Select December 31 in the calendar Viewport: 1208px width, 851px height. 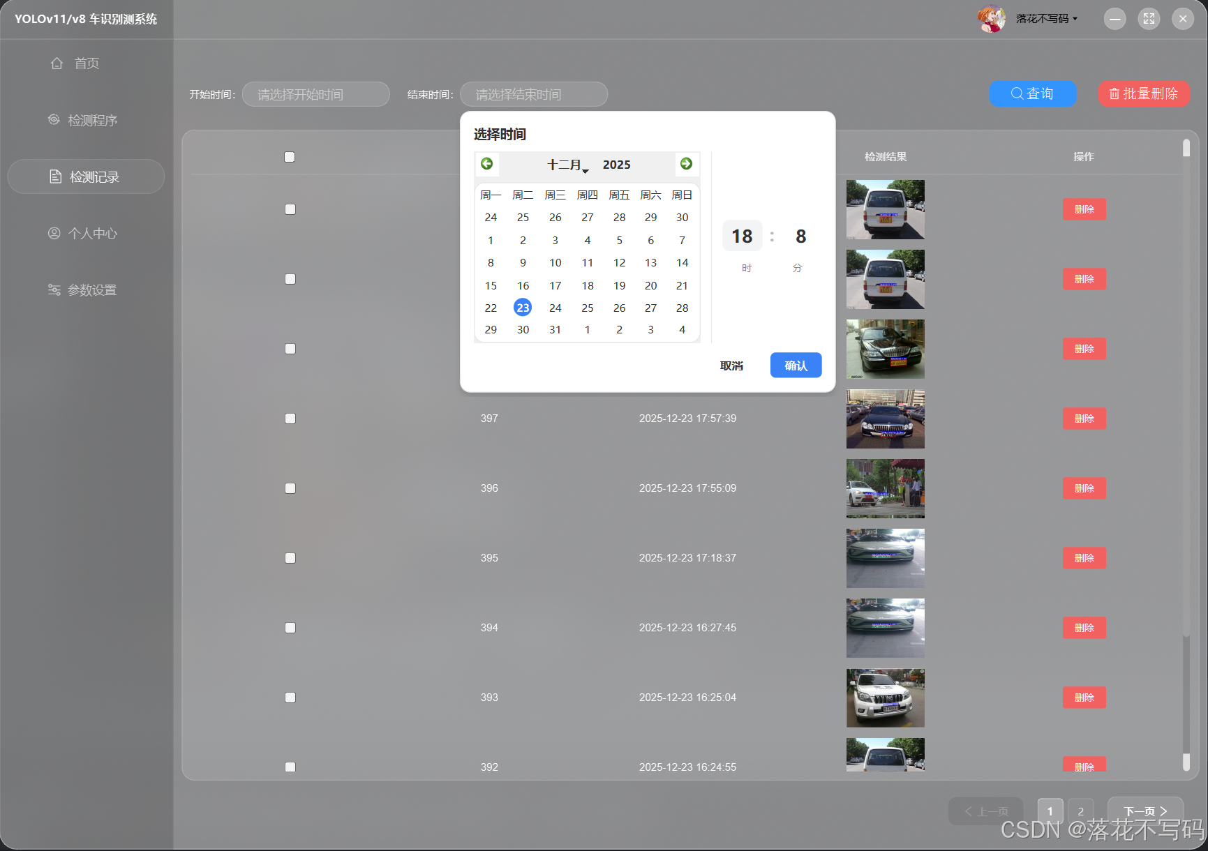(555, 330)
